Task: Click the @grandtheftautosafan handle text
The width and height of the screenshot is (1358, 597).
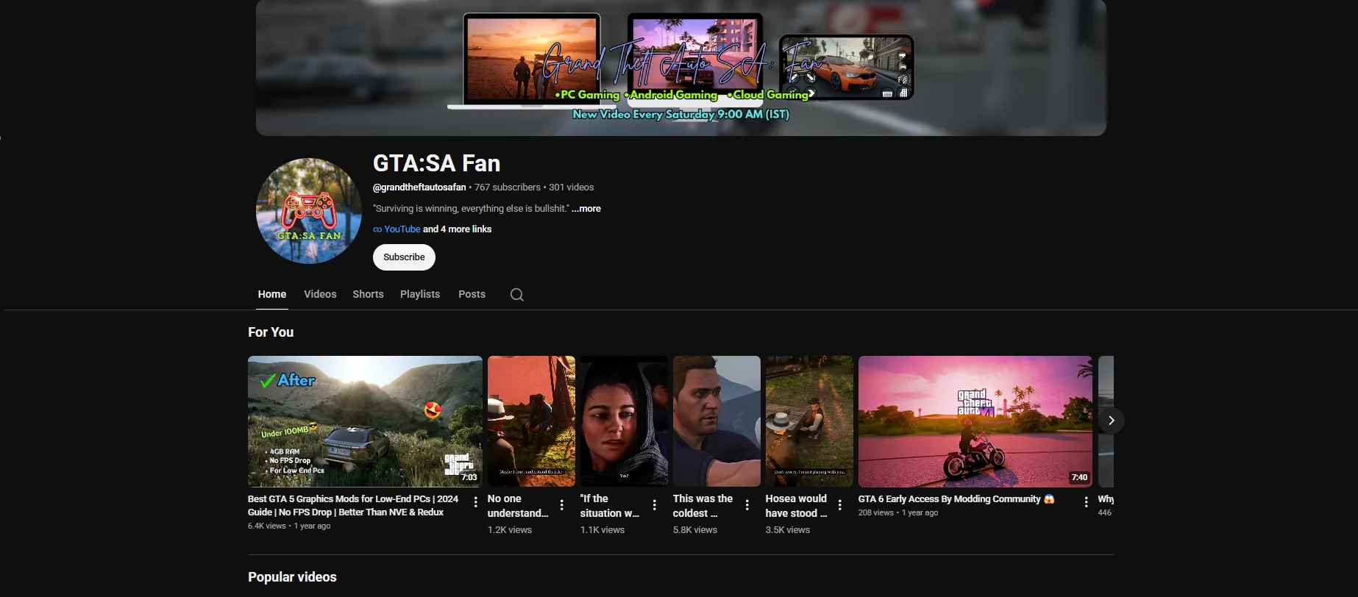Action: 419,187
